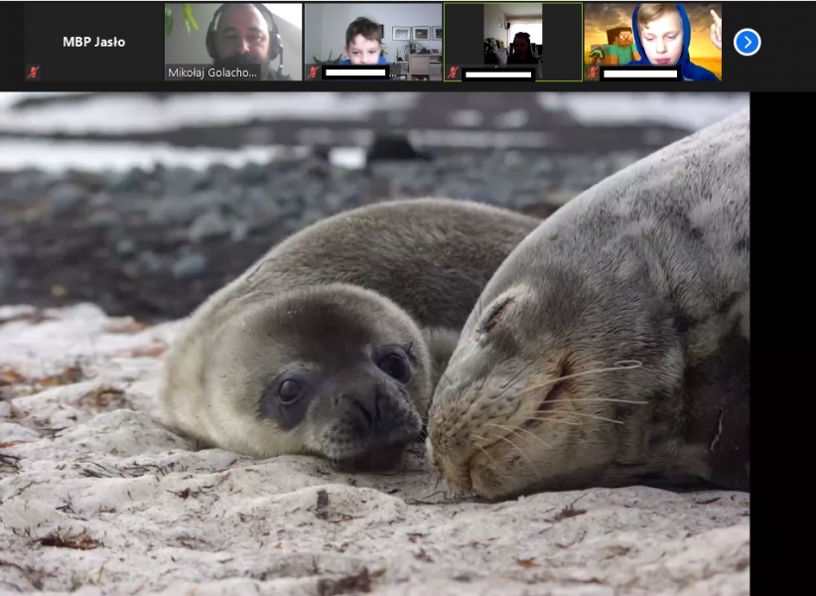Click muted mic icon on blue-shirt boy tile
Screen dimensions: 816x596
[314, 72]
